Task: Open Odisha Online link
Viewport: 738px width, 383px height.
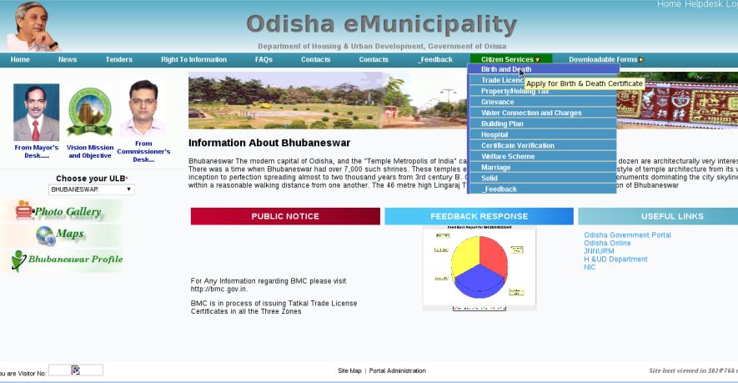Action: coord(607,243)
